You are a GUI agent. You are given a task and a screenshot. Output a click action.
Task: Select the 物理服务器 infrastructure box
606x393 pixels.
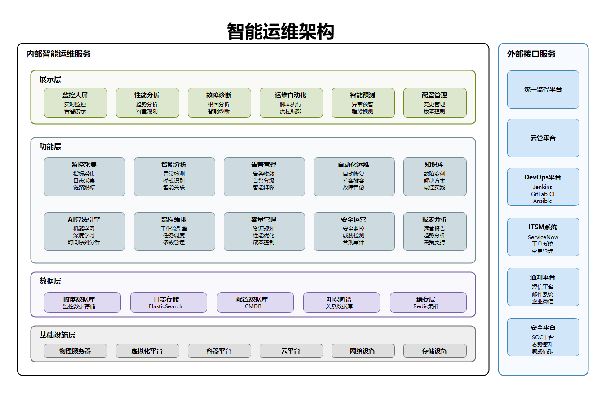pos(75,351)
